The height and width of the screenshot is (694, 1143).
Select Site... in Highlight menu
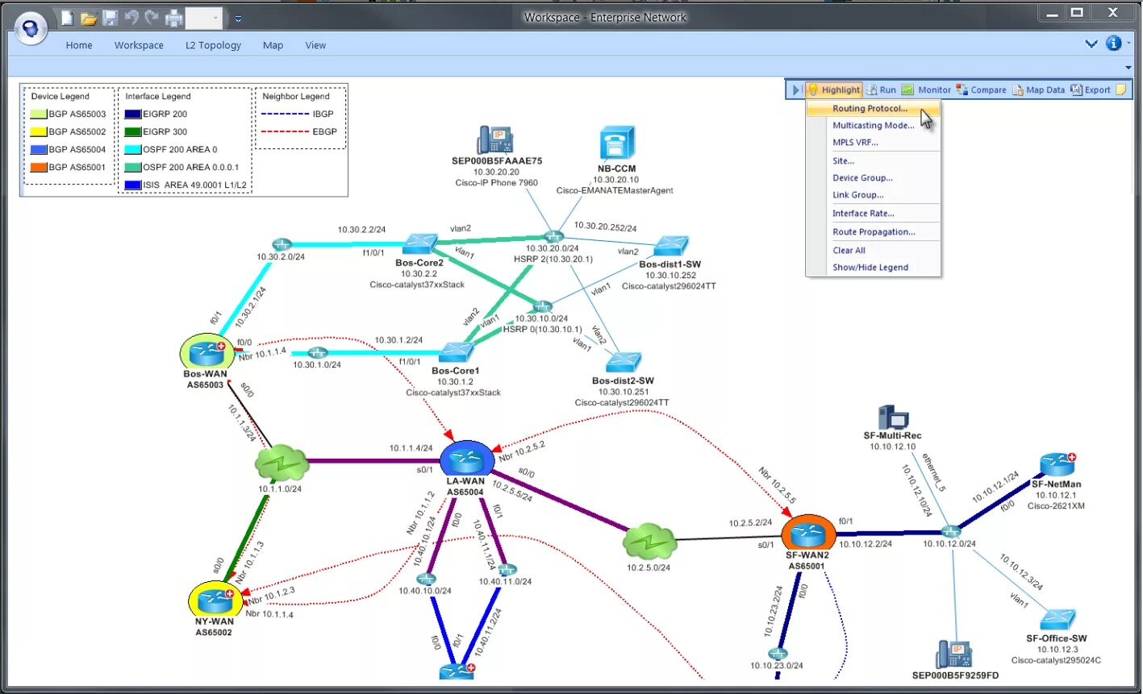(x=874, y=160)
